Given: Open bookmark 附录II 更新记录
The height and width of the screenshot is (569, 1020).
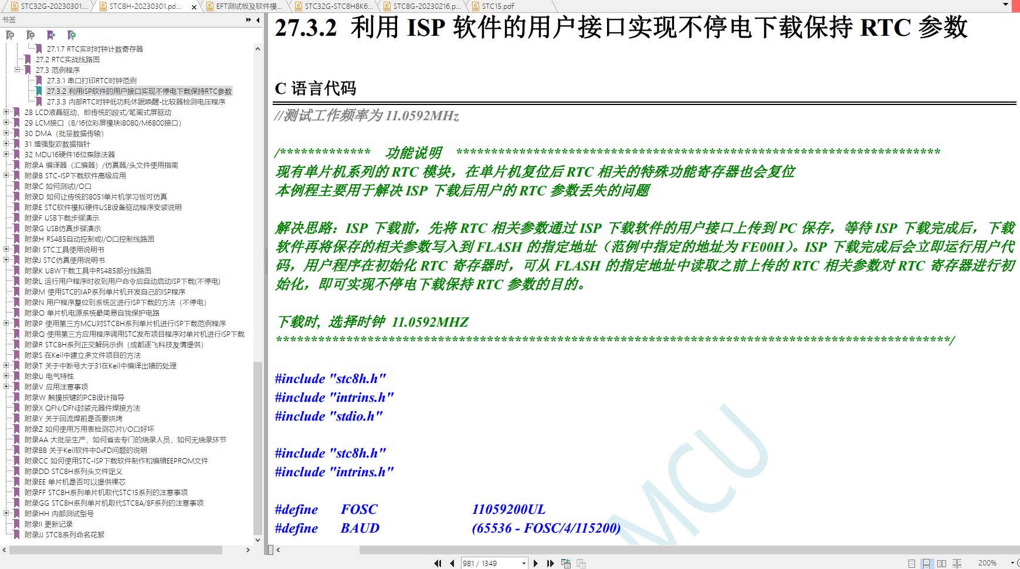Looking at the screenshot, I should tap(49, 524).
